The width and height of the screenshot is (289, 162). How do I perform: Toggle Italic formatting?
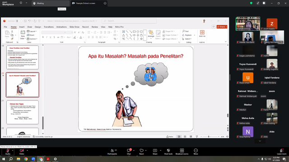tap(47, 37)
